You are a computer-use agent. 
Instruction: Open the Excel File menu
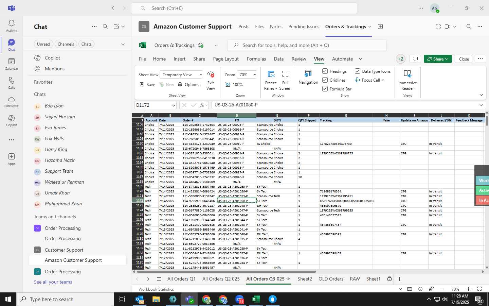(x=142, y=59)
